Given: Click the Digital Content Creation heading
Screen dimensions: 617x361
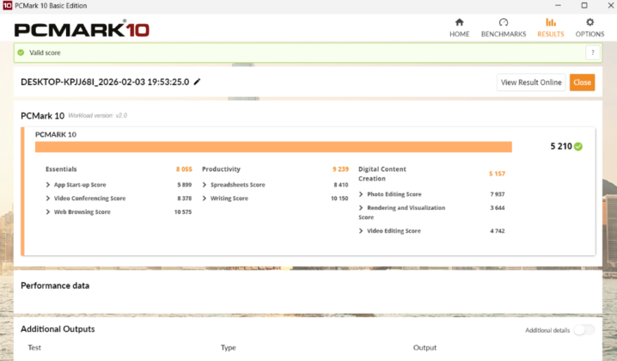Looking at the screenshot, I should 382,174.
